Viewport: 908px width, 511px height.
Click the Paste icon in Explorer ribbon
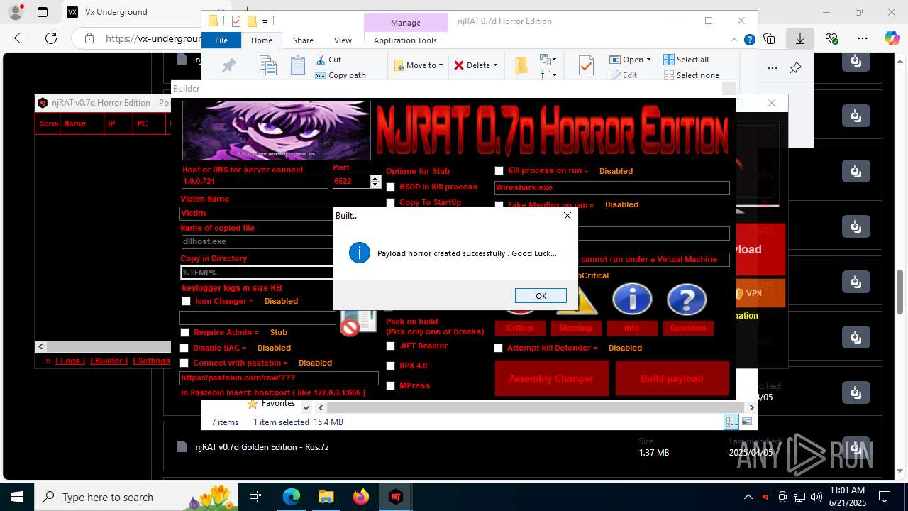coord(298,66)
